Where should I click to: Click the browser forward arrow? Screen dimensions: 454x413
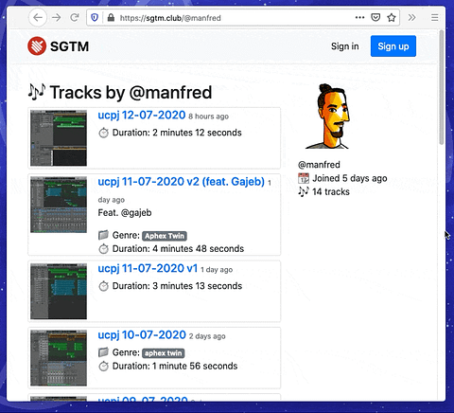point(57,17)
